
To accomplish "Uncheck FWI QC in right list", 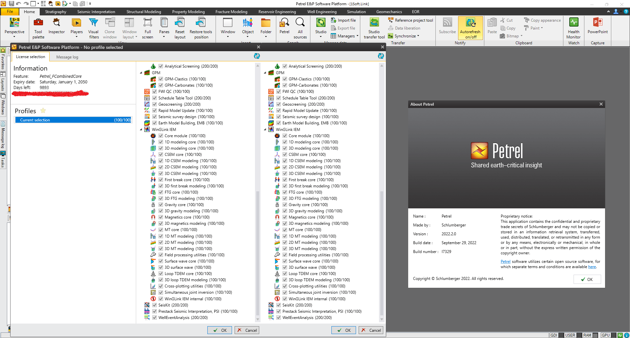I will click(x=279, y=92).
